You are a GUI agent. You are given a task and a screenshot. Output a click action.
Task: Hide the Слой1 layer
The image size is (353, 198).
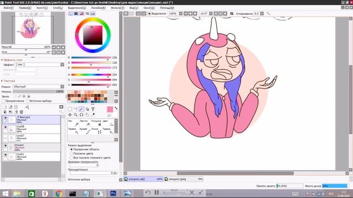6,155
